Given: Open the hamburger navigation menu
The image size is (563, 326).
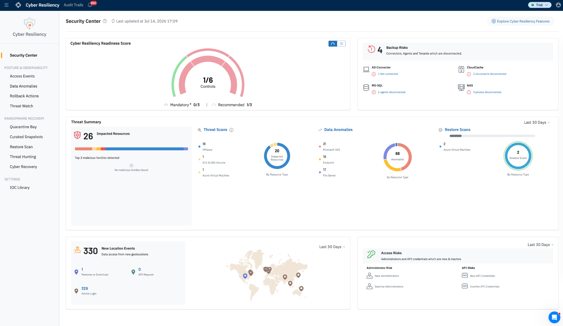Looking at the screenshot, I should coord(6,5).
